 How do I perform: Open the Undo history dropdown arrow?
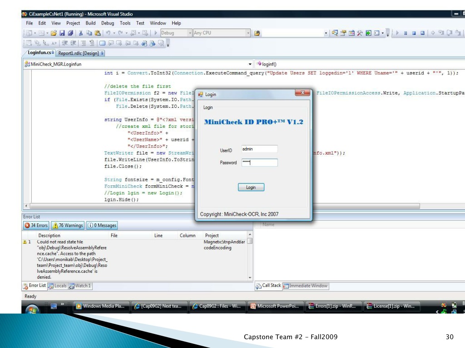[114, 33]
